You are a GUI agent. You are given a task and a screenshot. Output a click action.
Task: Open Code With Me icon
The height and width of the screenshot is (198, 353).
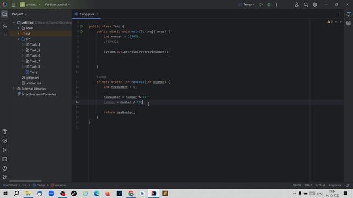coord(297,4)
